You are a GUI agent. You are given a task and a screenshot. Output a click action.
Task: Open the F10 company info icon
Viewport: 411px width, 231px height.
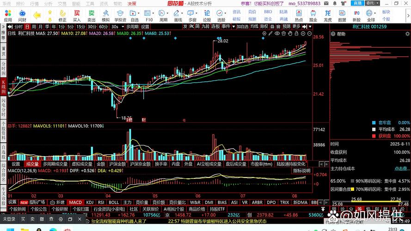pyautogui.click(x=148, y=15)
